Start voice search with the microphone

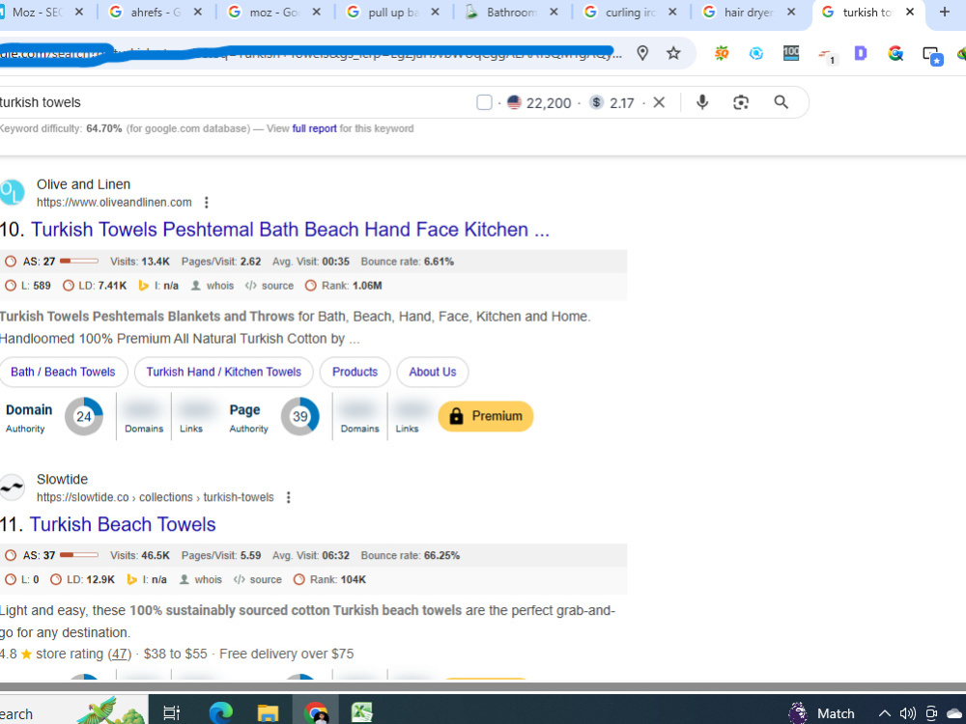(702, 102)
